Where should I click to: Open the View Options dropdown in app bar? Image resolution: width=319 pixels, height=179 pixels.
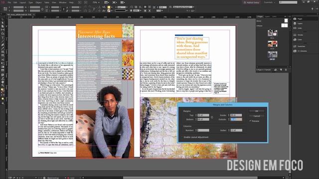coord(107,2)
